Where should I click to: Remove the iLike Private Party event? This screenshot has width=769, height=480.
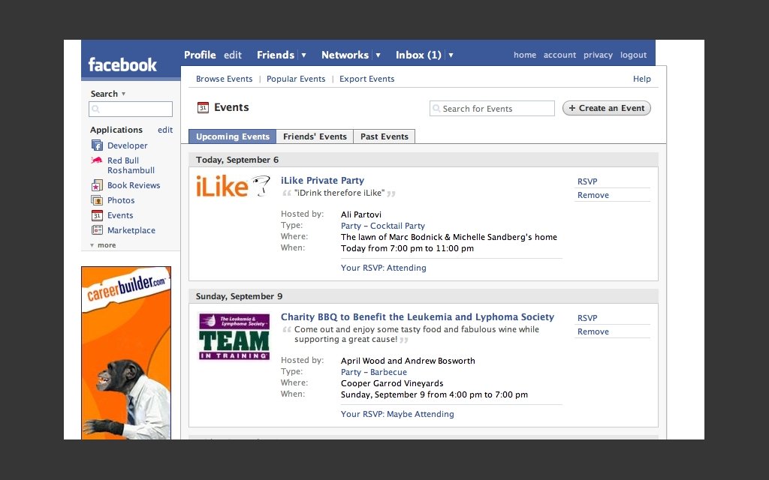pos(593,195)
